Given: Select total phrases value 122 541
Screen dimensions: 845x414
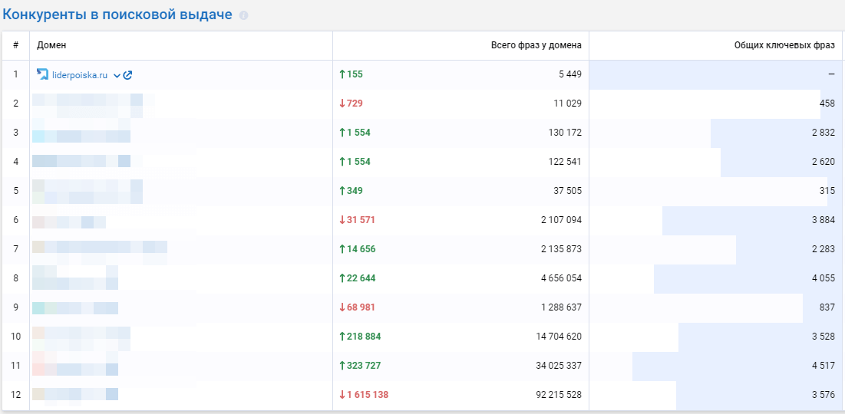Looking at the screenshot, I should coord(566,162).
